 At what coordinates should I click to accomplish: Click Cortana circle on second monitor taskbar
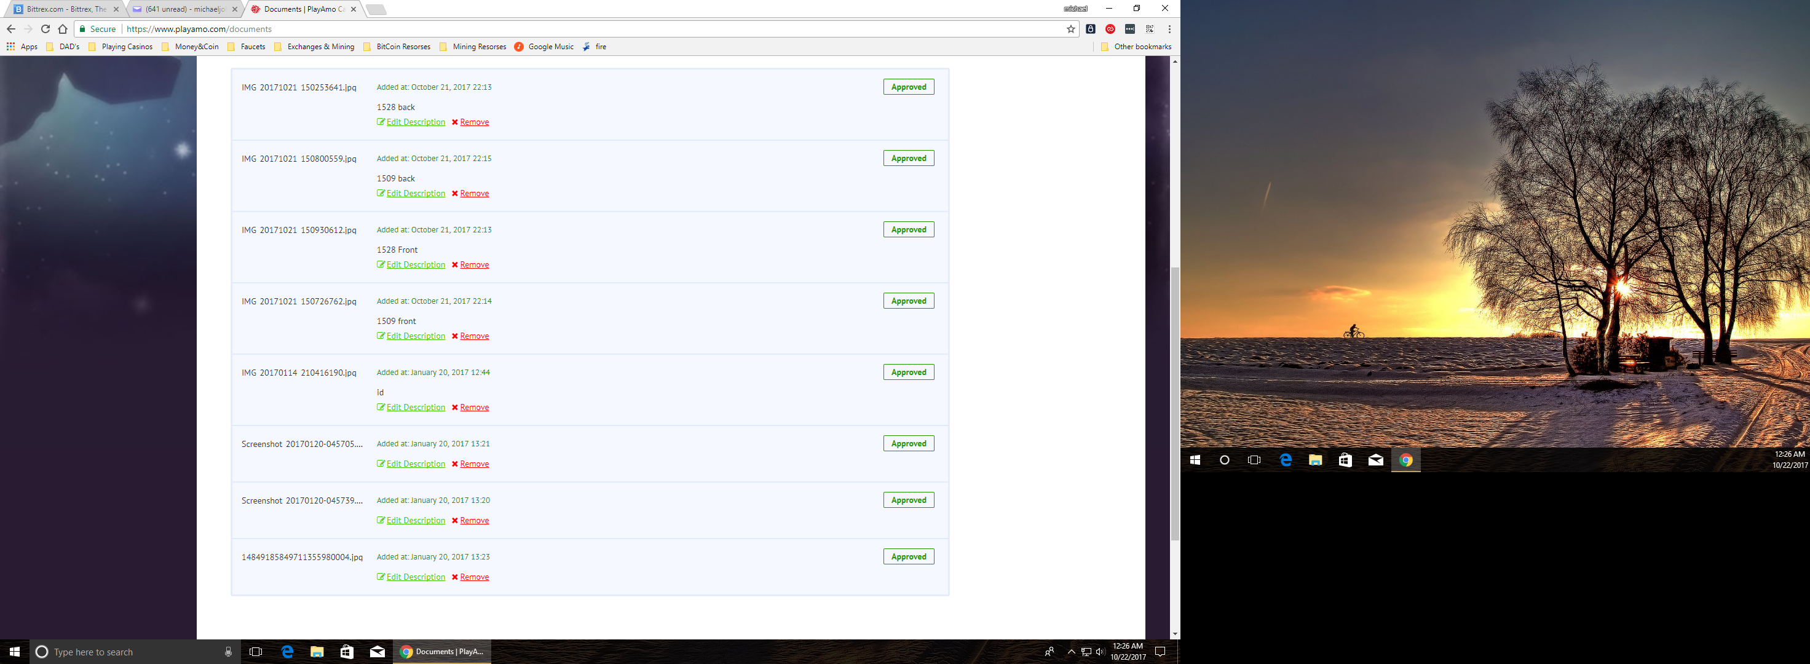1225,460
